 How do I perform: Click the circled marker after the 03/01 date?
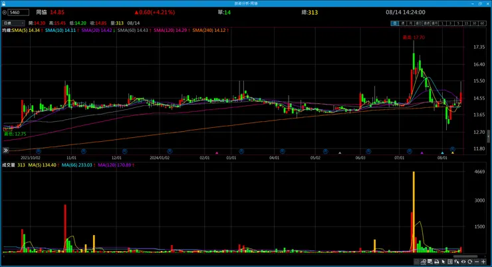pyautogui.click(x=241, y=151)
